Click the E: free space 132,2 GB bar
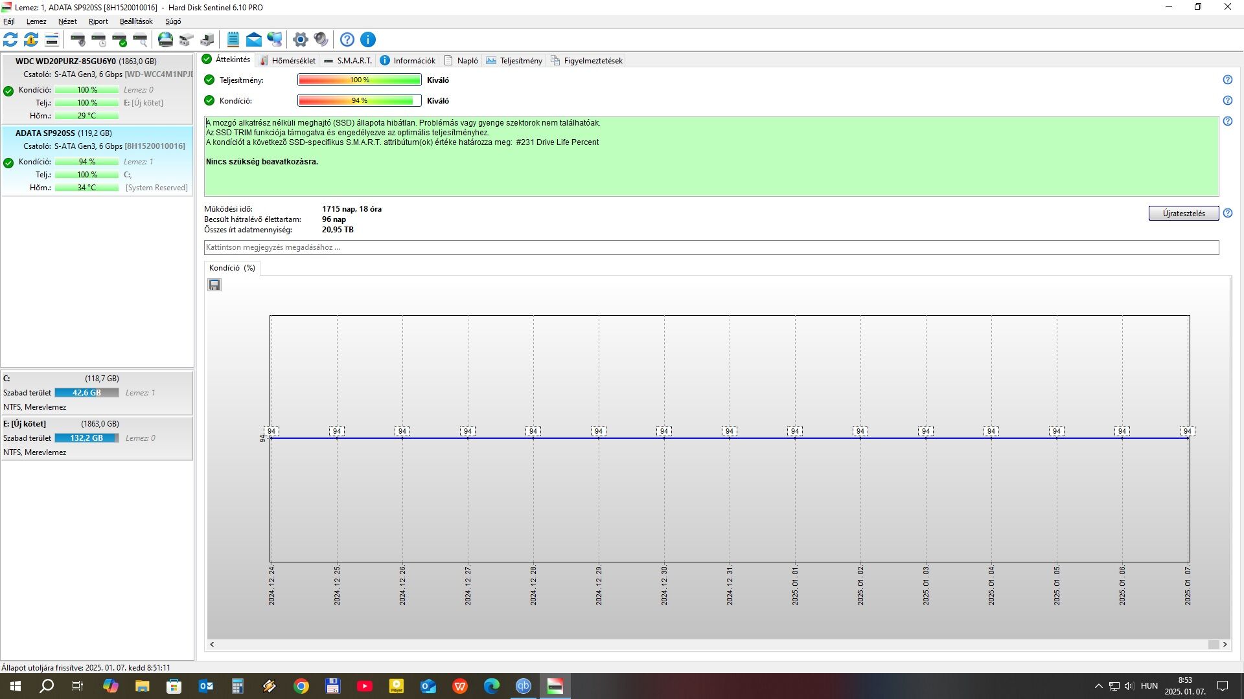Viewport: 1244px width, 699px height. pyautogui.click(x=87, y=438)
